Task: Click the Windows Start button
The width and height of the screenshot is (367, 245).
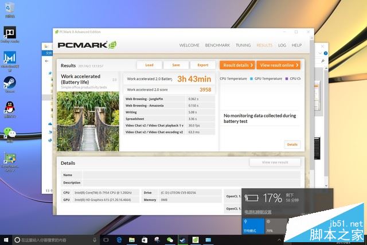Action: click(6, 240)
